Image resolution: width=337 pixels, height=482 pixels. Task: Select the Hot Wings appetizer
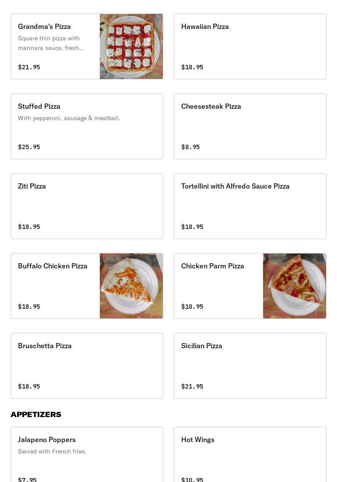(250, 455)
